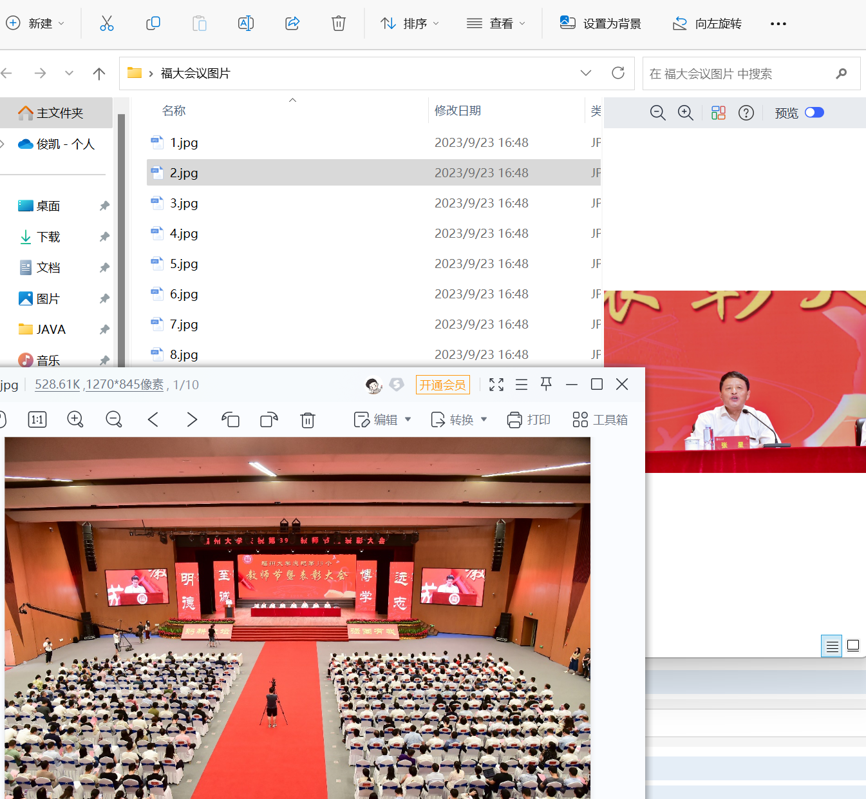
Task: Click 打印 print button in viewer
Action: tap(529, 420)
